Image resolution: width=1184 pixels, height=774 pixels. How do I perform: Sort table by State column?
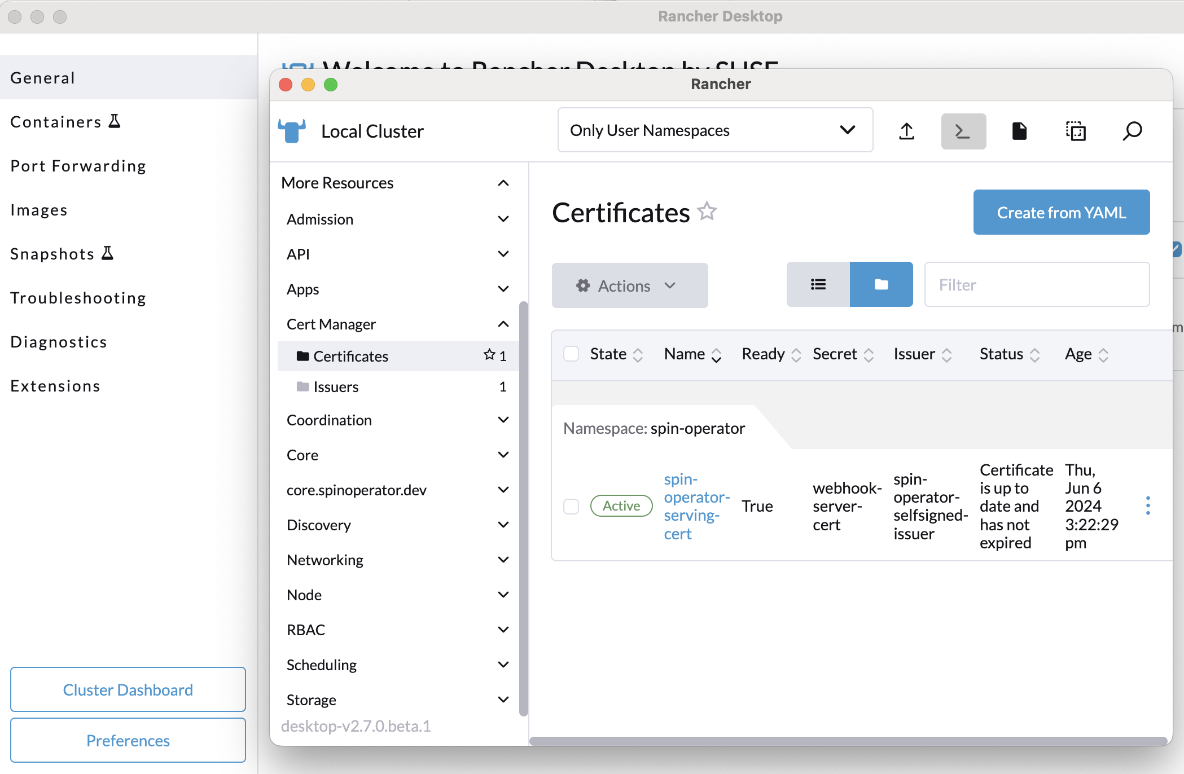coord(616,354)
